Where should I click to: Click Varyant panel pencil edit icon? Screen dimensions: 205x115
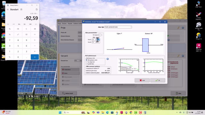point(178,56)
